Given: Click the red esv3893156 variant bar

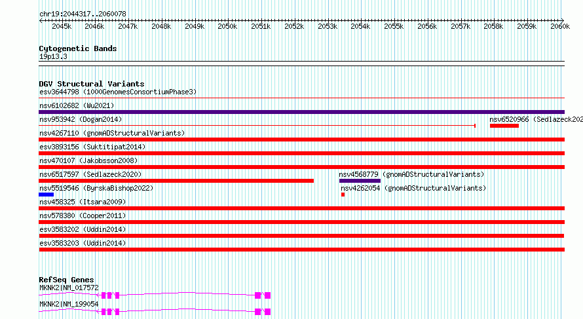Looking at the screenshot, I should pyautogui.click(x=301, y=153).
